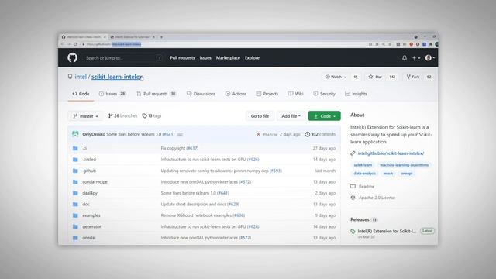Viewport: 496px width, 279px height.
Task: Open the user avatar menu
Action: pos(430,58)
